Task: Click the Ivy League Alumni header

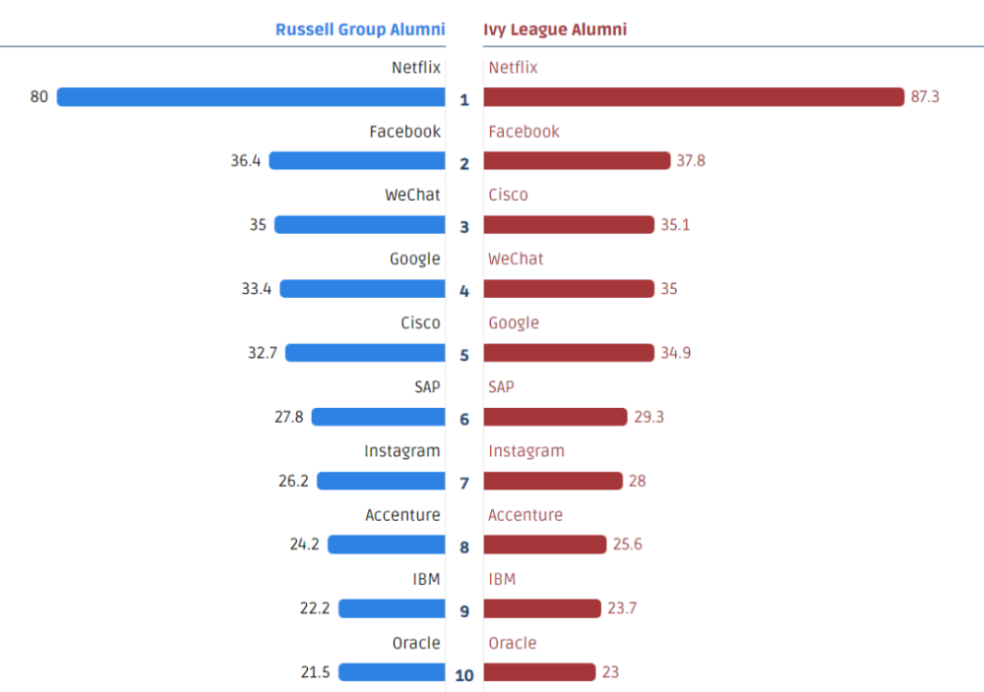Action: click(555, 29)
